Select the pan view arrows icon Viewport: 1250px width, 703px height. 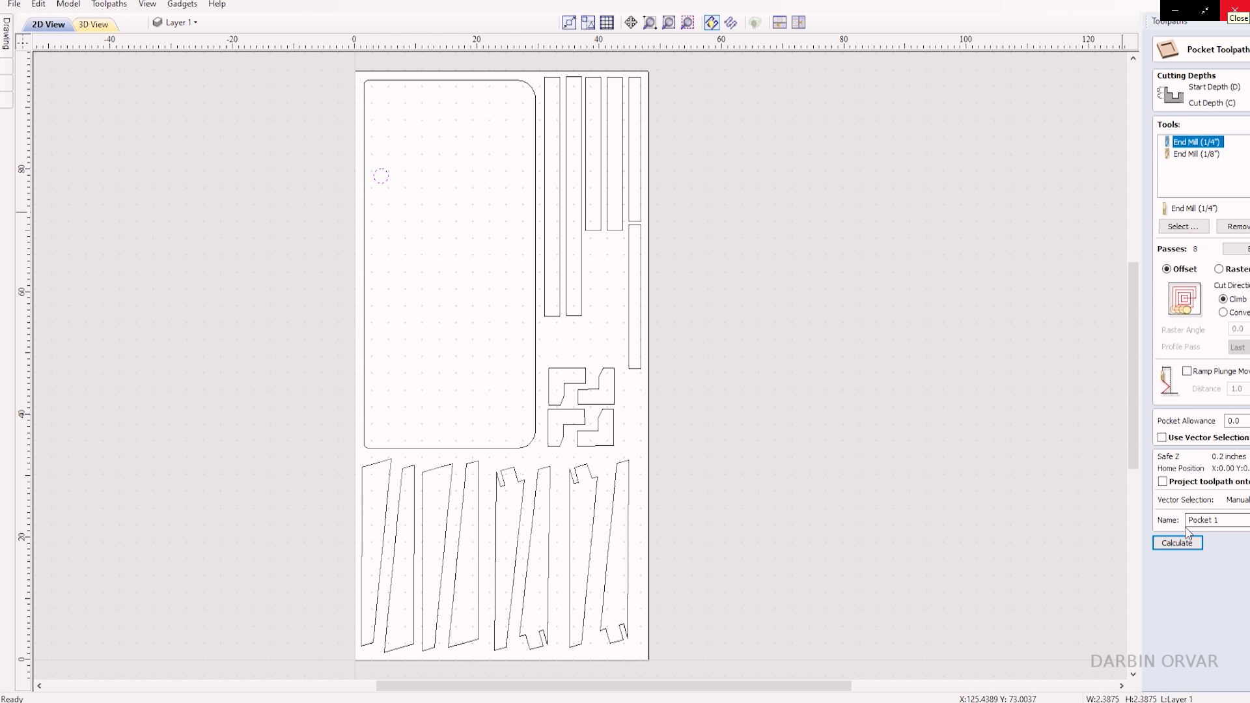[631, 23]
